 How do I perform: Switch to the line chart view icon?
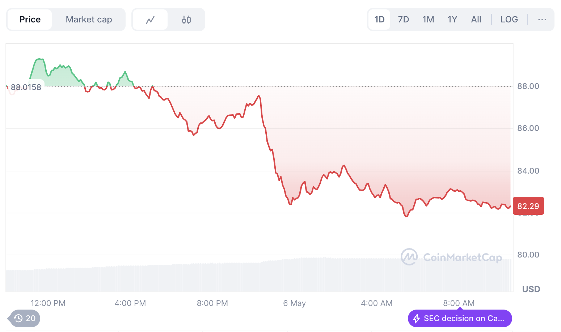point(150,20)
